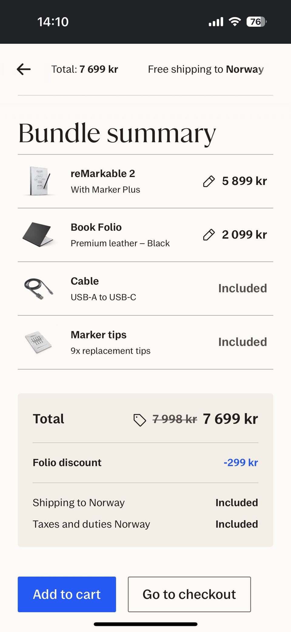Edit Book Folio using pencil icon
The width and height of the screenshot is (291, 632).
click(209, 235)
